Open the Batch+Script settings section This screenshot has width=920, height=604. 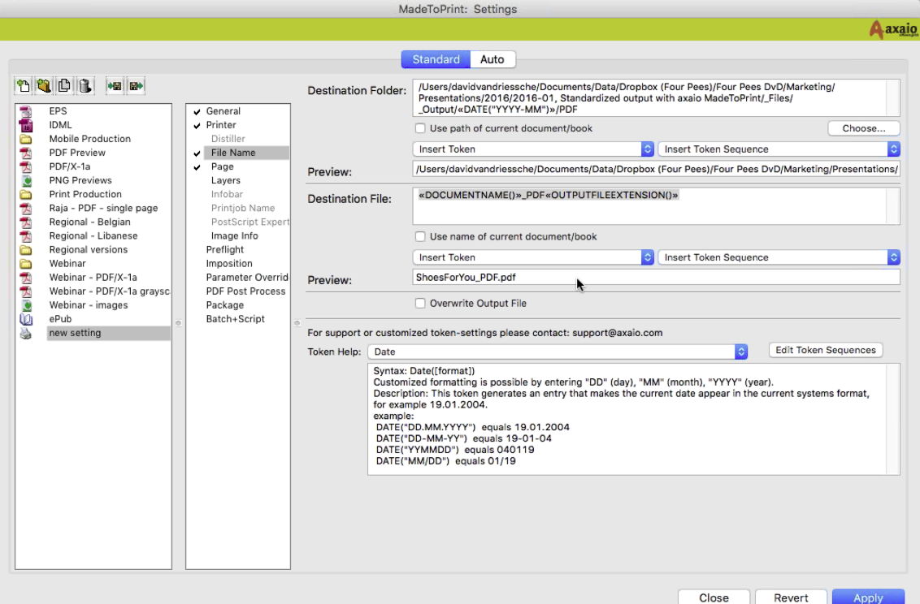(235, 319)
